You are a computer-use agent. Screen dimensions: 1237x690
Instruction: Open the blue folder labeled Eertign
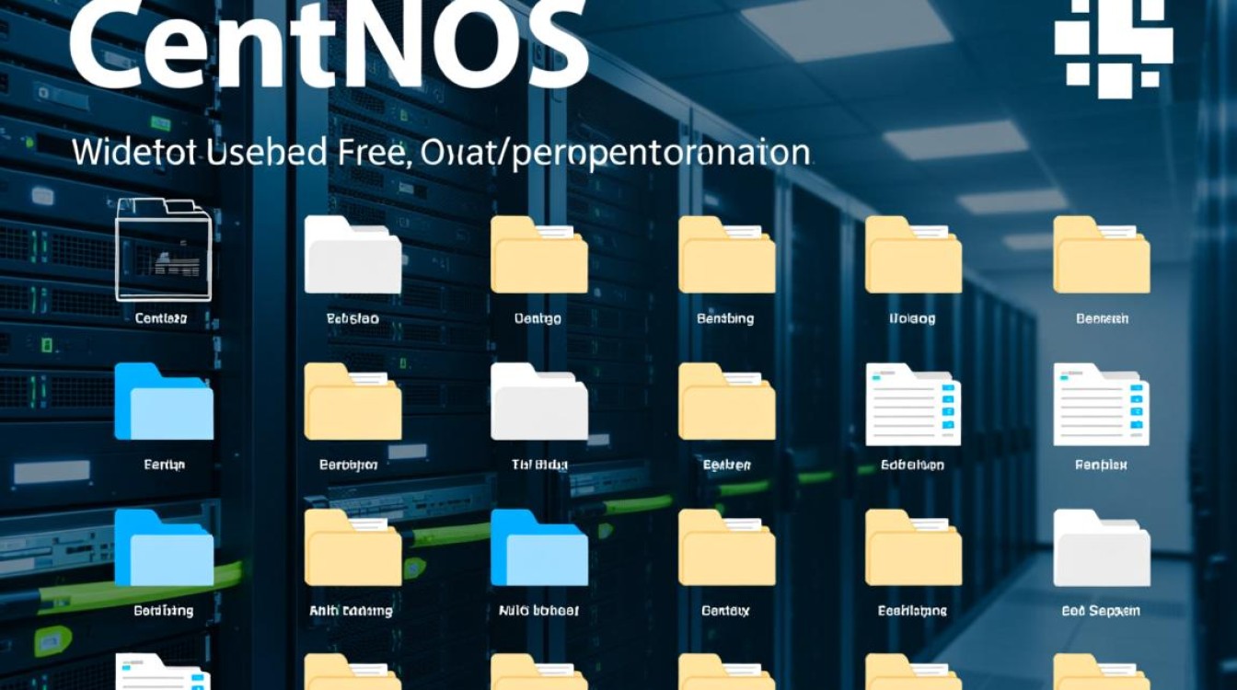pos(164,401)
